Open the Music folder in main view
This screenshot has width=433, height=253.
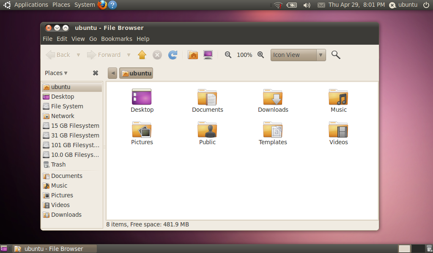pos(338,97)
